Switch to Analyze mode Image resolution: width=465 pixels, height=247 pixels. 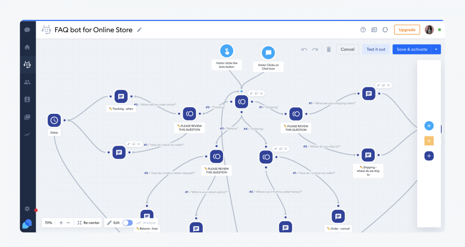(146, 223)
